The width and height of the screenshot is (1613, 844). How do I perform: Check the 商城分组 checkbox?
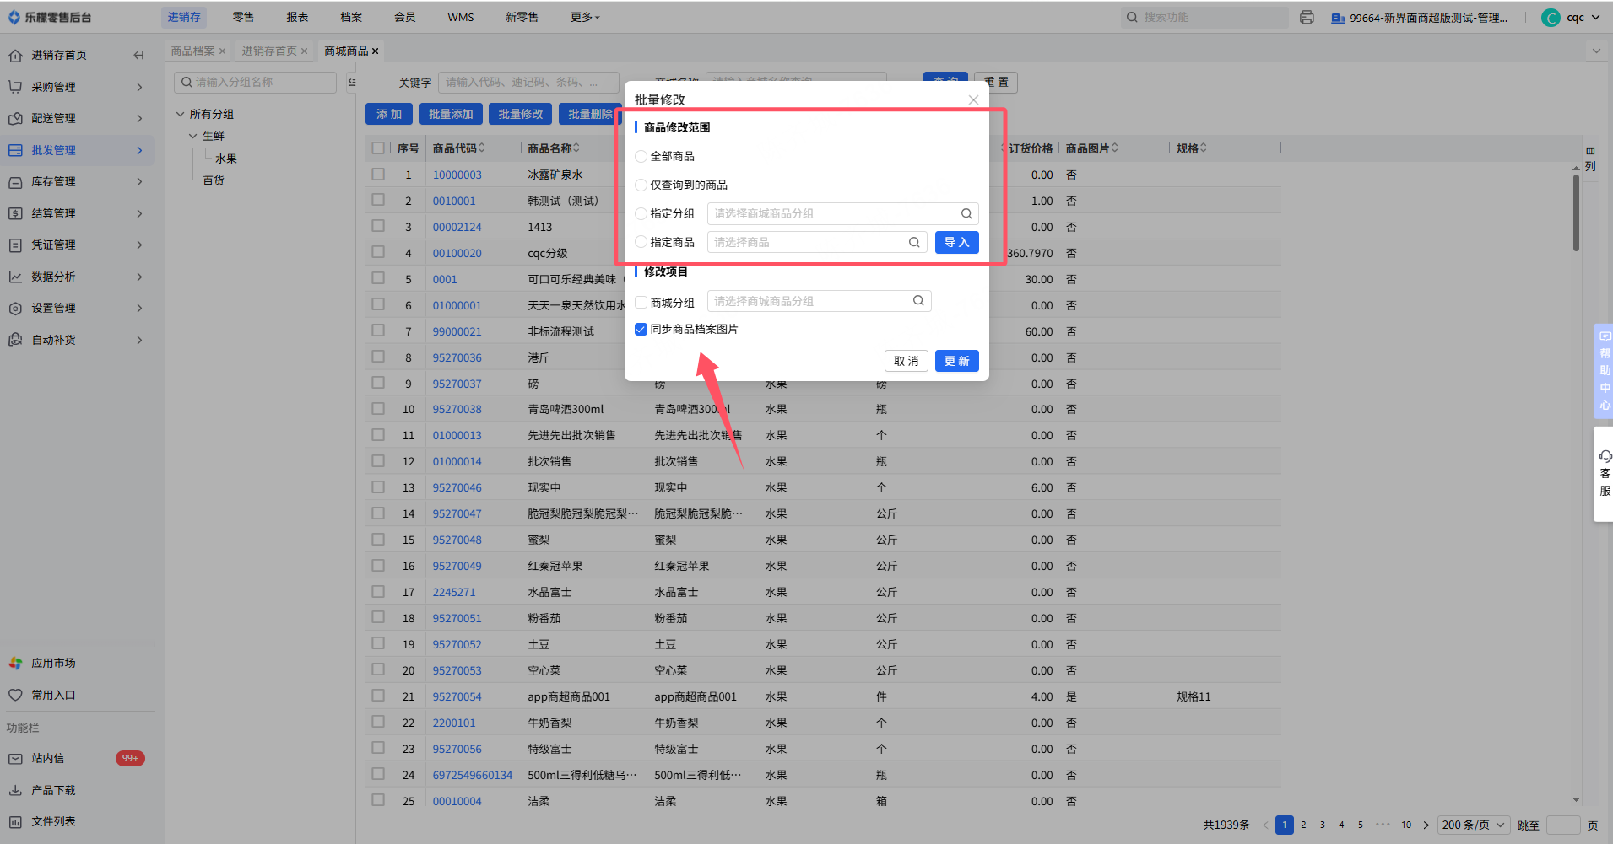pyautogui.click(x=641, y=303)
